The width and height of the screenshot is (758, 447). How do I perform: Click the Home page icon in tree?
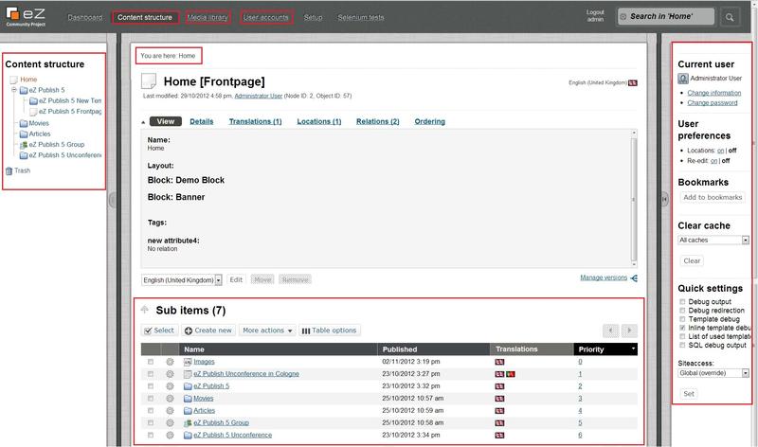click(x=14, y=80)
